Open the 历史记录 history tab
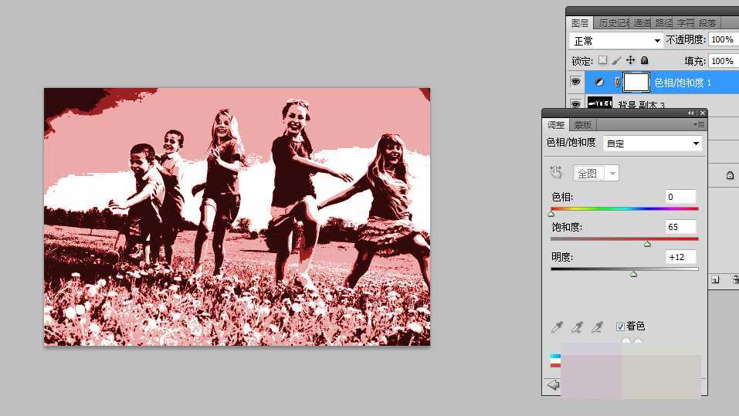 click(614, 23)
